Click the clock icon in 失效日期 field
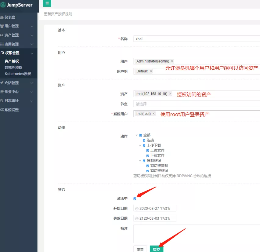The width and height of the screenshot is (260, 252). (137, 218)
